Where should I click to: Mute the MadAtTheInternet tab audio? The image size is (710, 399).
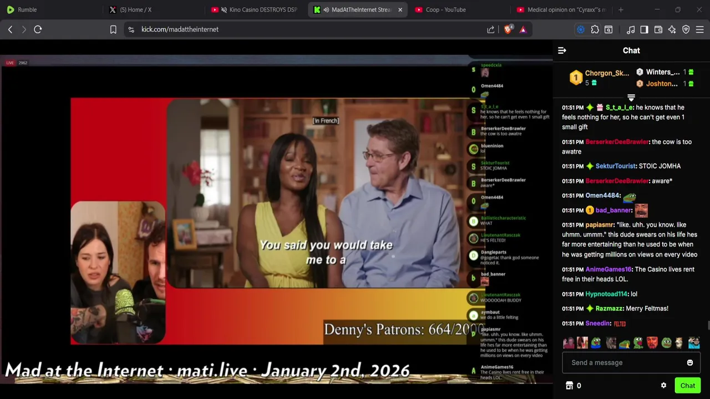(326, 9)
